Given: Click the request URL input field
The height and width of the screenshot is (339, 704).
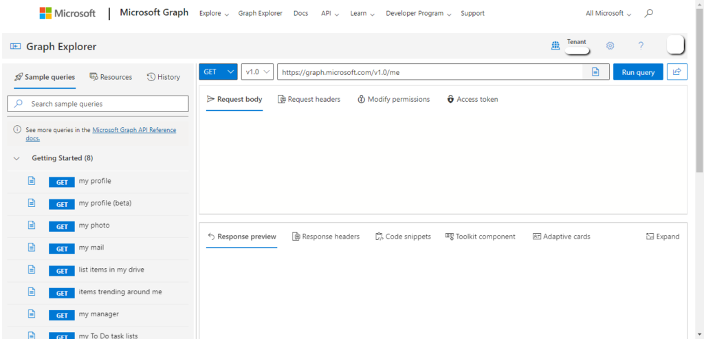Looking at the screenshot, I should pyautogui.click(x=430, y=72).
